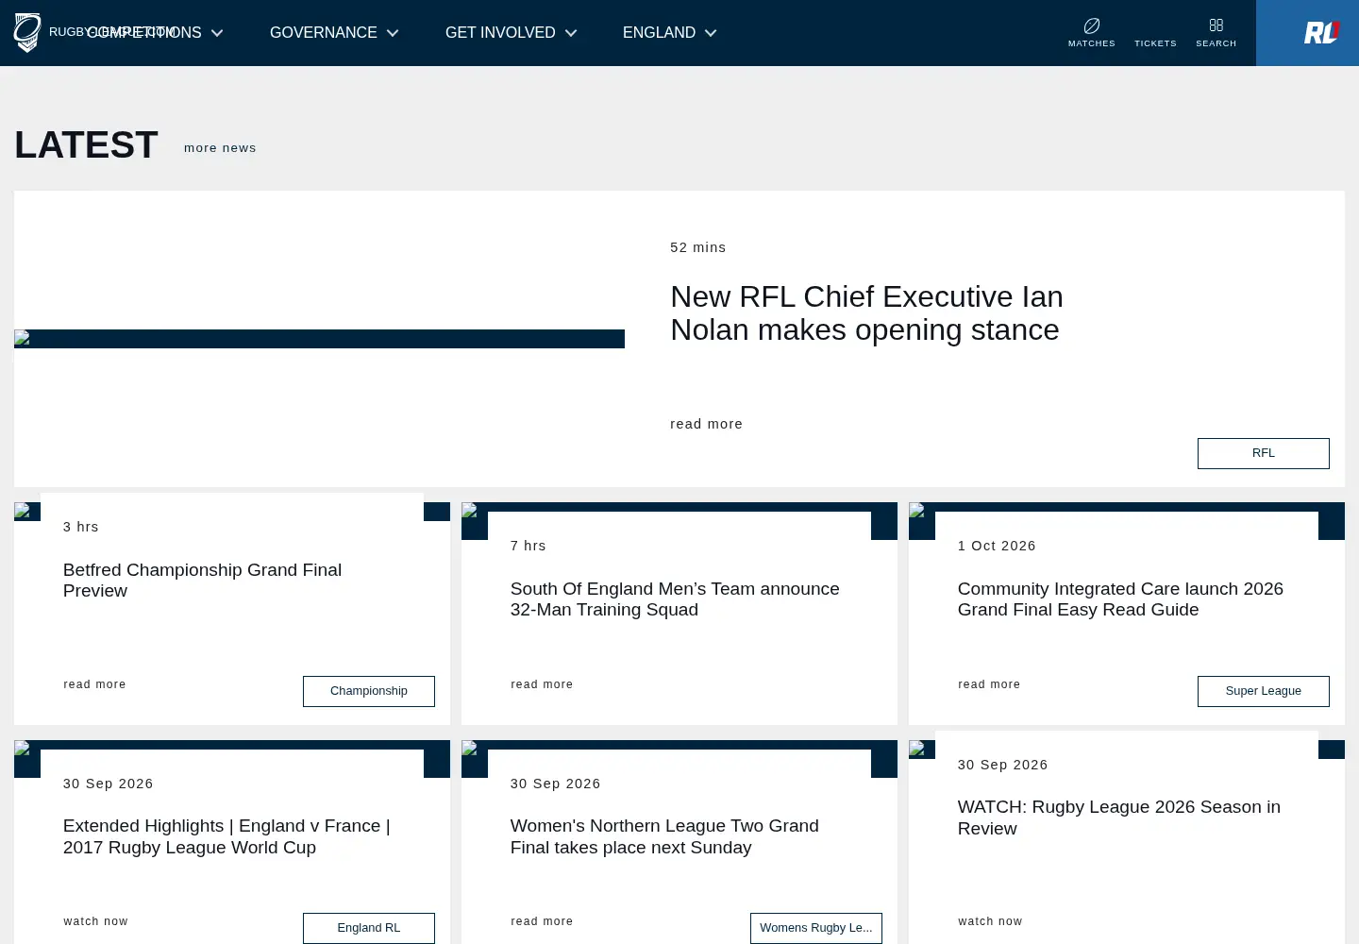Click the '1 Oct 2026' date text
The height and width of the screenshot is (944, 1359).
(997, 546)
